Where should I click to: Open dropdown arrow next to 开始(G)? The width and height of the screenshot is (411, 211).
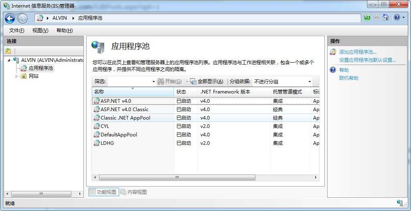tap(187, 82)
